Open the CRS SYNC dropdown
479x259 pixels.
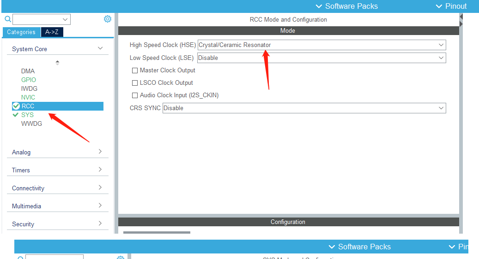coord(304,108)
